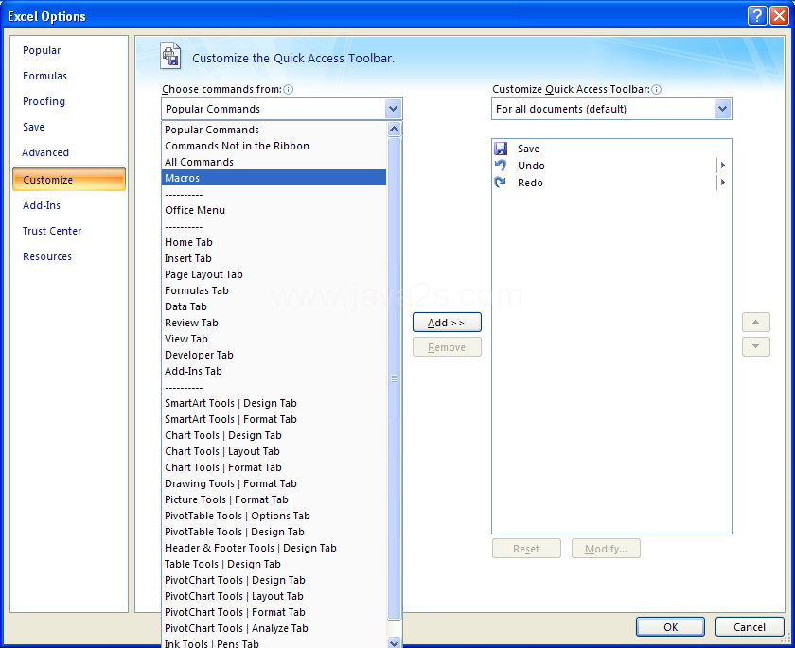Select Home Tab in the list
This screenshot has width=795, height=648.
point(274,242)
